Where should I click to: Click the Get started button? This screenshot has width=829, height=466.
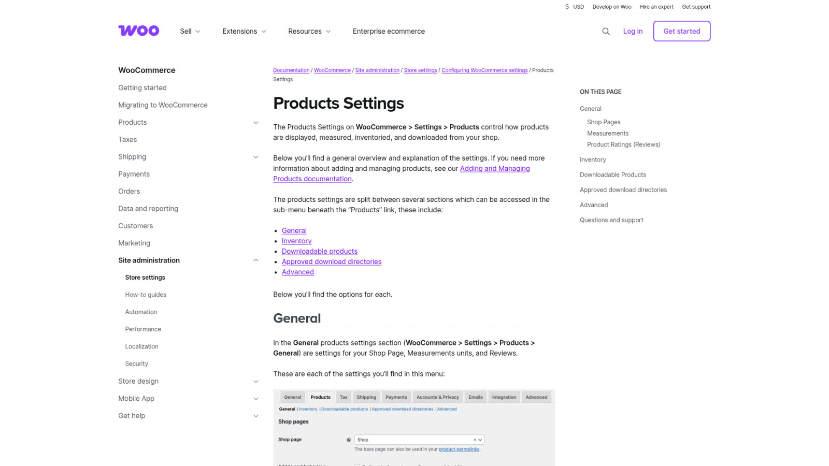pyautogui.click(x=682, y=31)
